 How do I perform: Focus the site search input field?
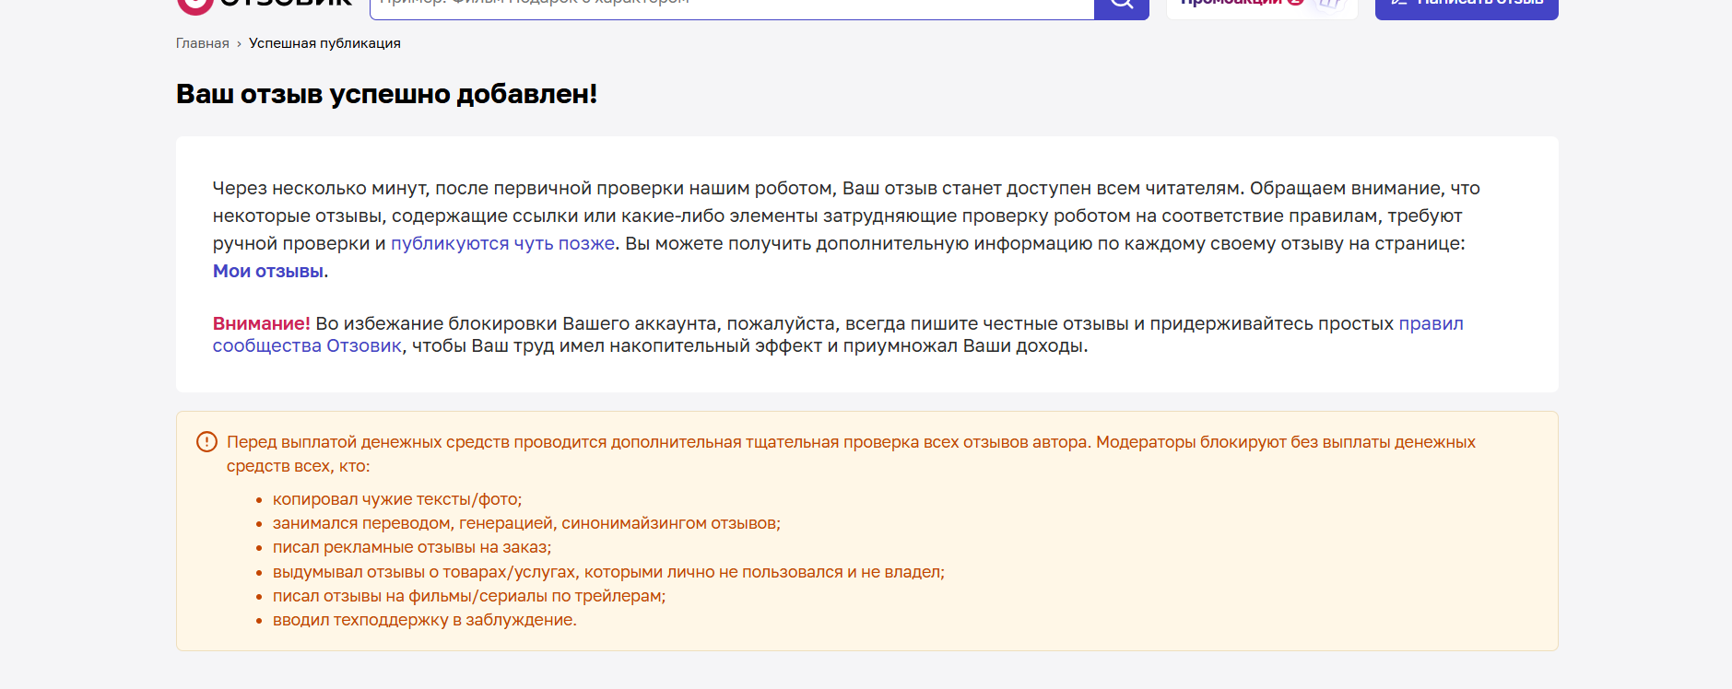tap(732, 7)
